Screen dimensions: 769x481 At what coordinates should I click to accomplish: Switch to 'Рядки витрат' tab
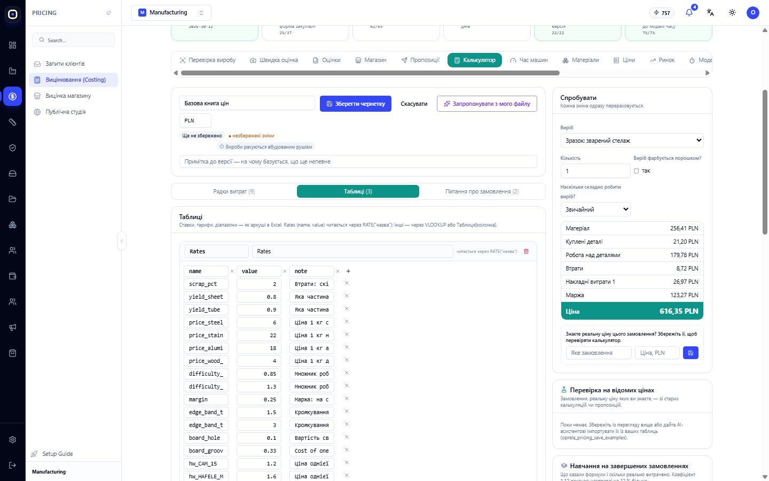tap(234, 191)
